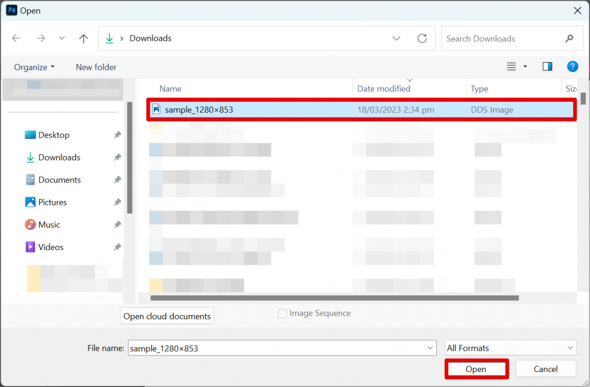Toggle the preview pane icon

547,66
